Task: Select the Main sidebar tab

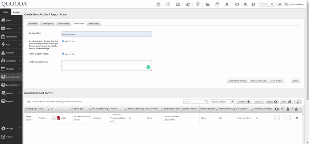Action: pos(5,12)
